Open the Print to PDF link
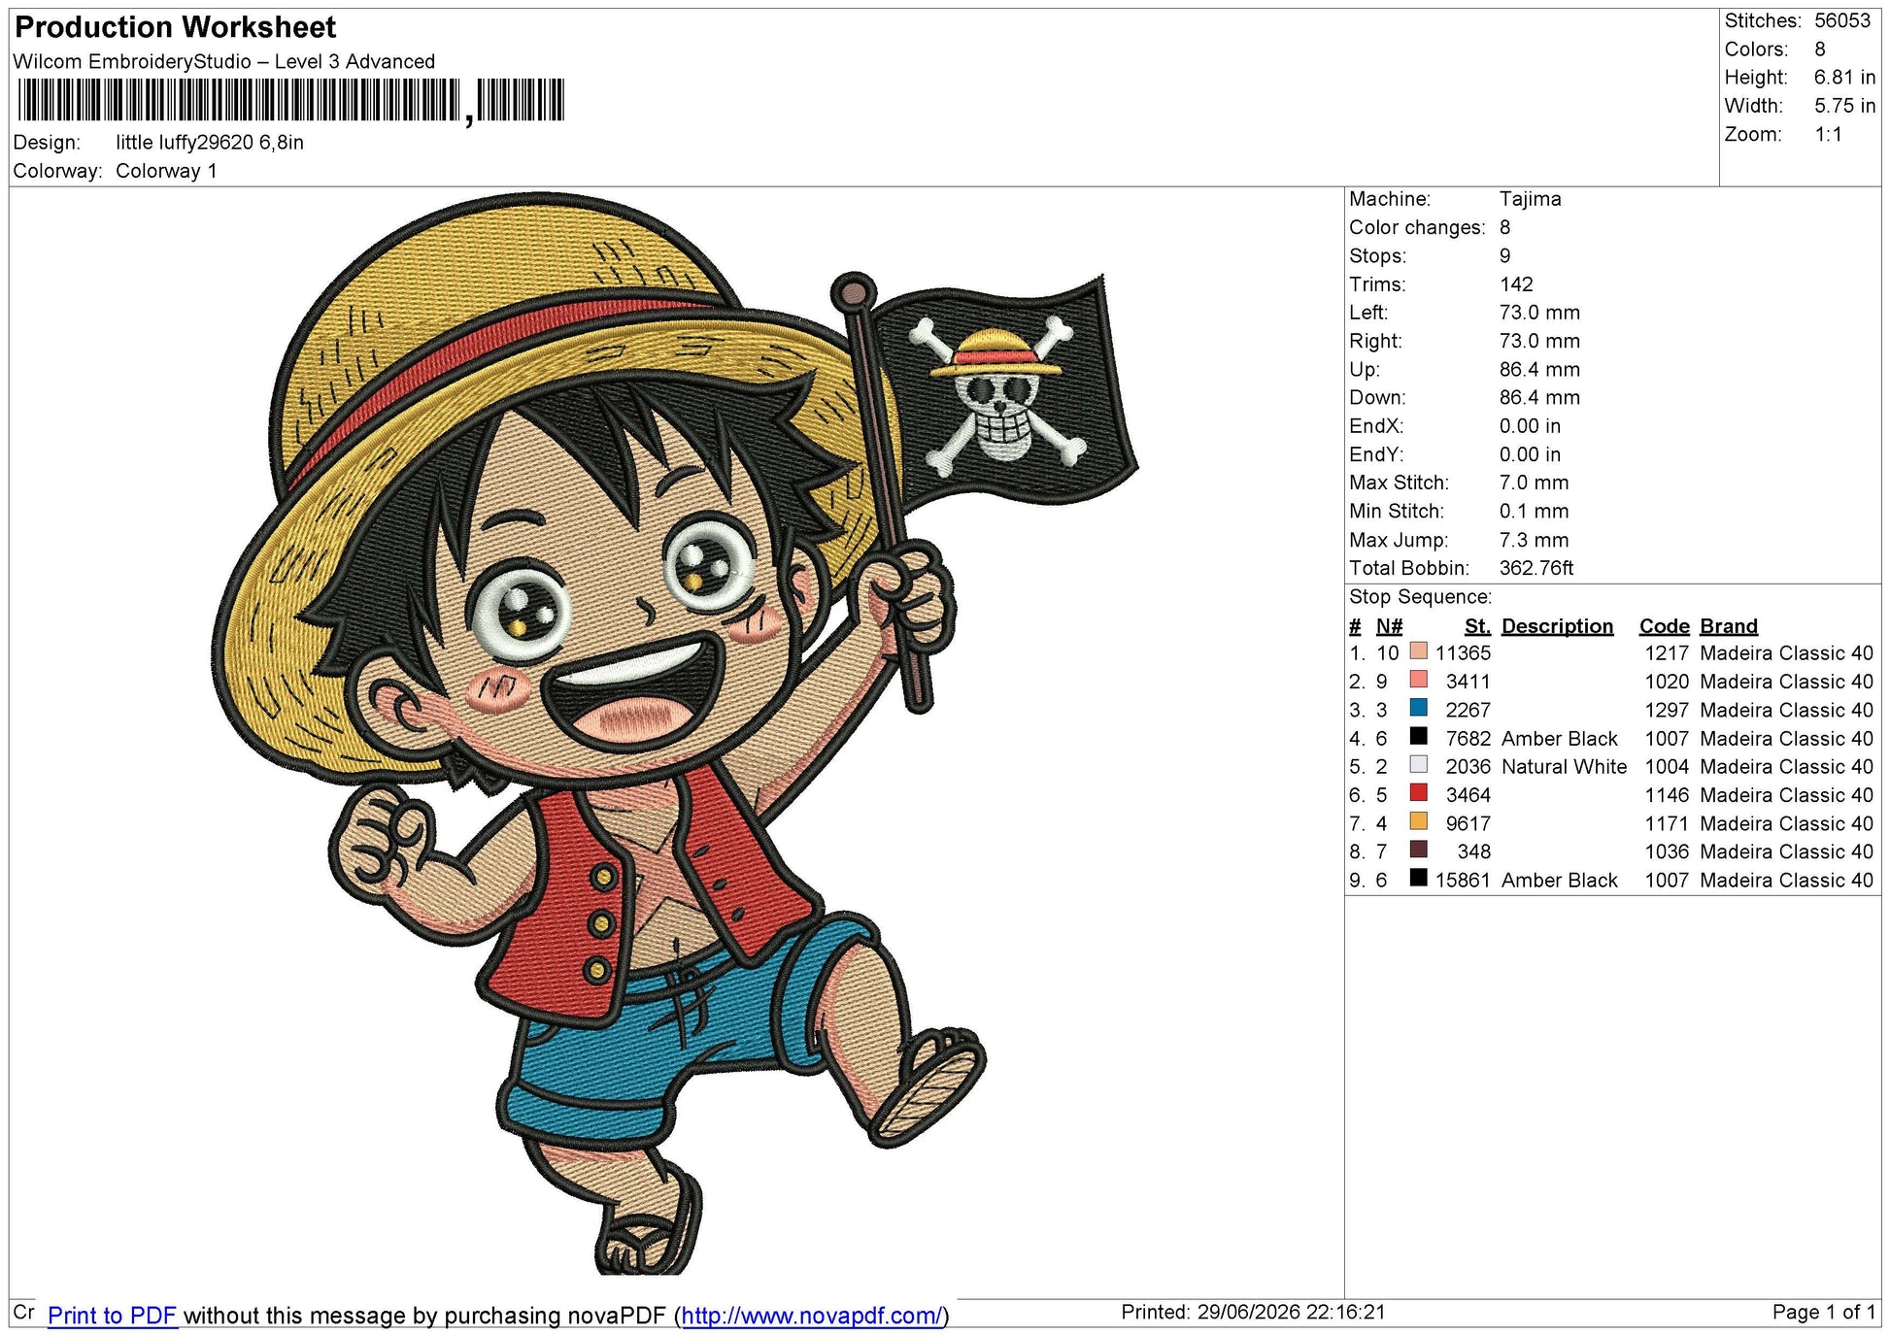 tap(112, 1316)
